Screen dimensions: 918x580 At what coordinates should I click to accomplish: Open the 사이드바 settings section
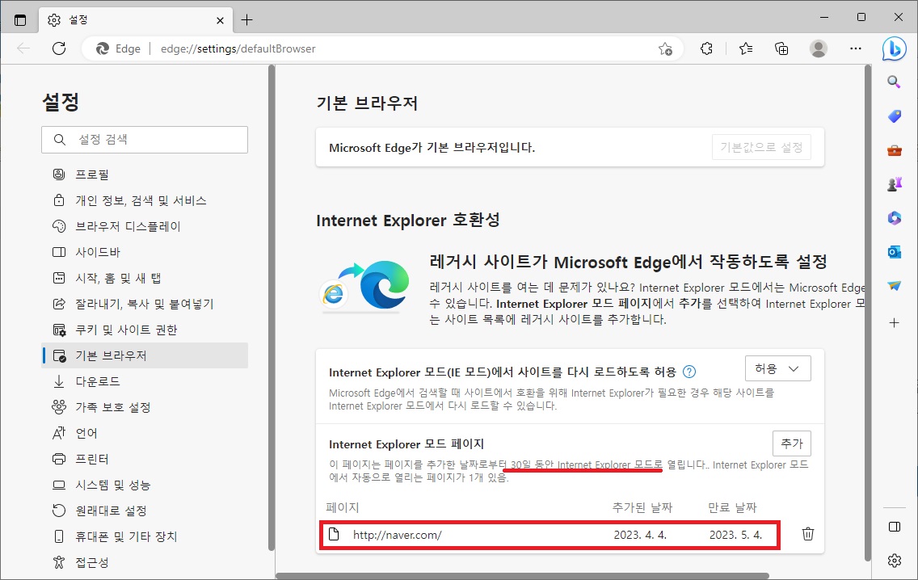(x=145, y=252)
